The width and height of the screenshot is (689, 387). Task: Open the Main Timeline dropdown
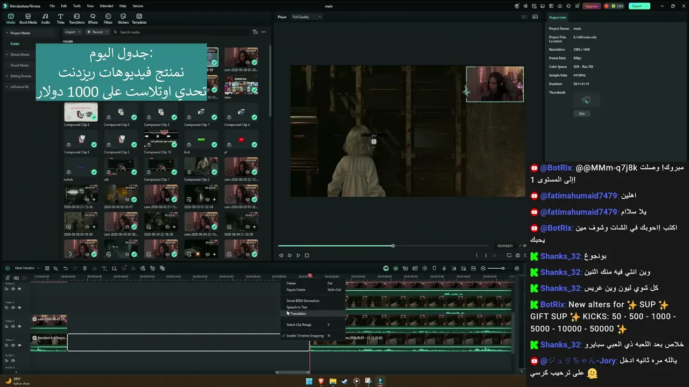(26, 268)
